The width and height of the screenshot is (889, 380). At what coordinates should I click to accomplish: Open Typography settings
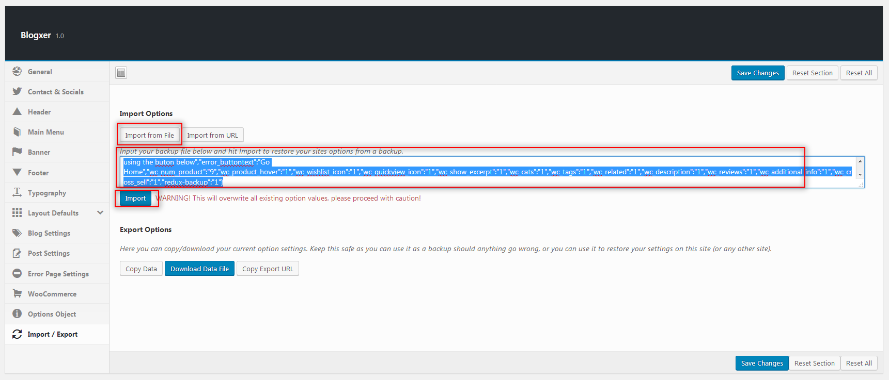57,193
